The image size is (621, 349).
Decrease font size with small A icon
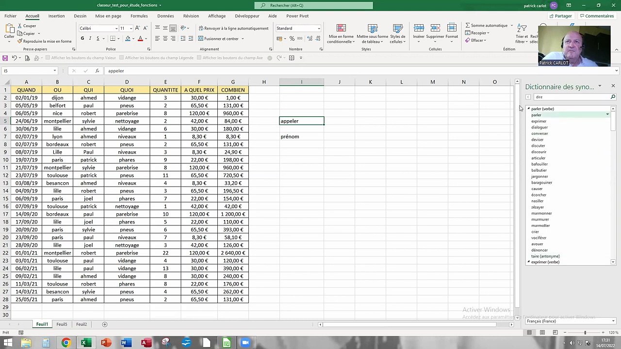(145, 28)
